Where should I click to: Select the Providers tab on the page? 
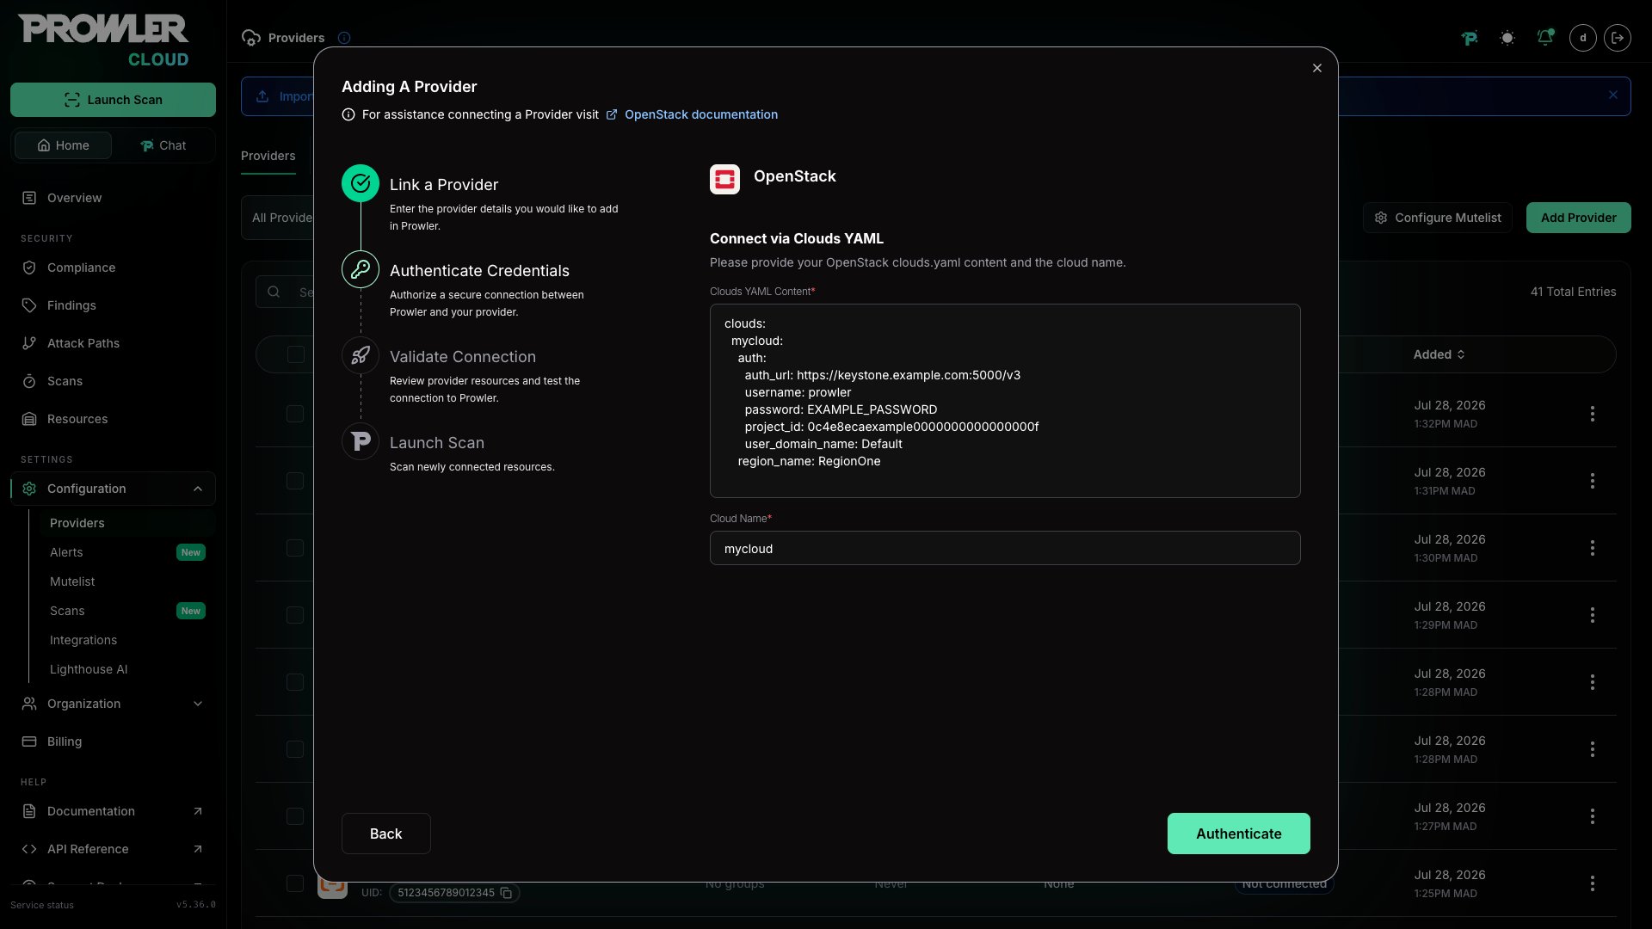pos(268,156)
